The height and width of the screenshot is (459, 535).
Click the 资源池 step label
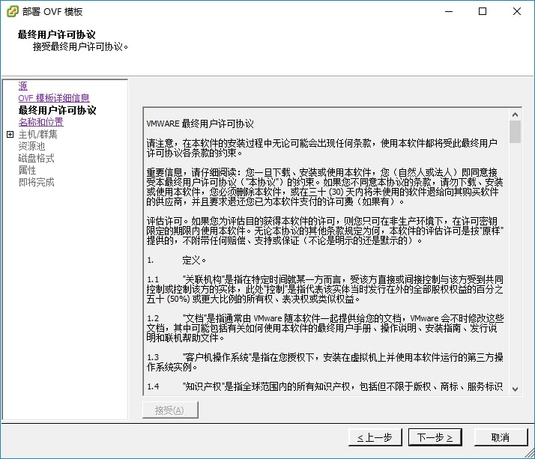[x=31, y=146]
